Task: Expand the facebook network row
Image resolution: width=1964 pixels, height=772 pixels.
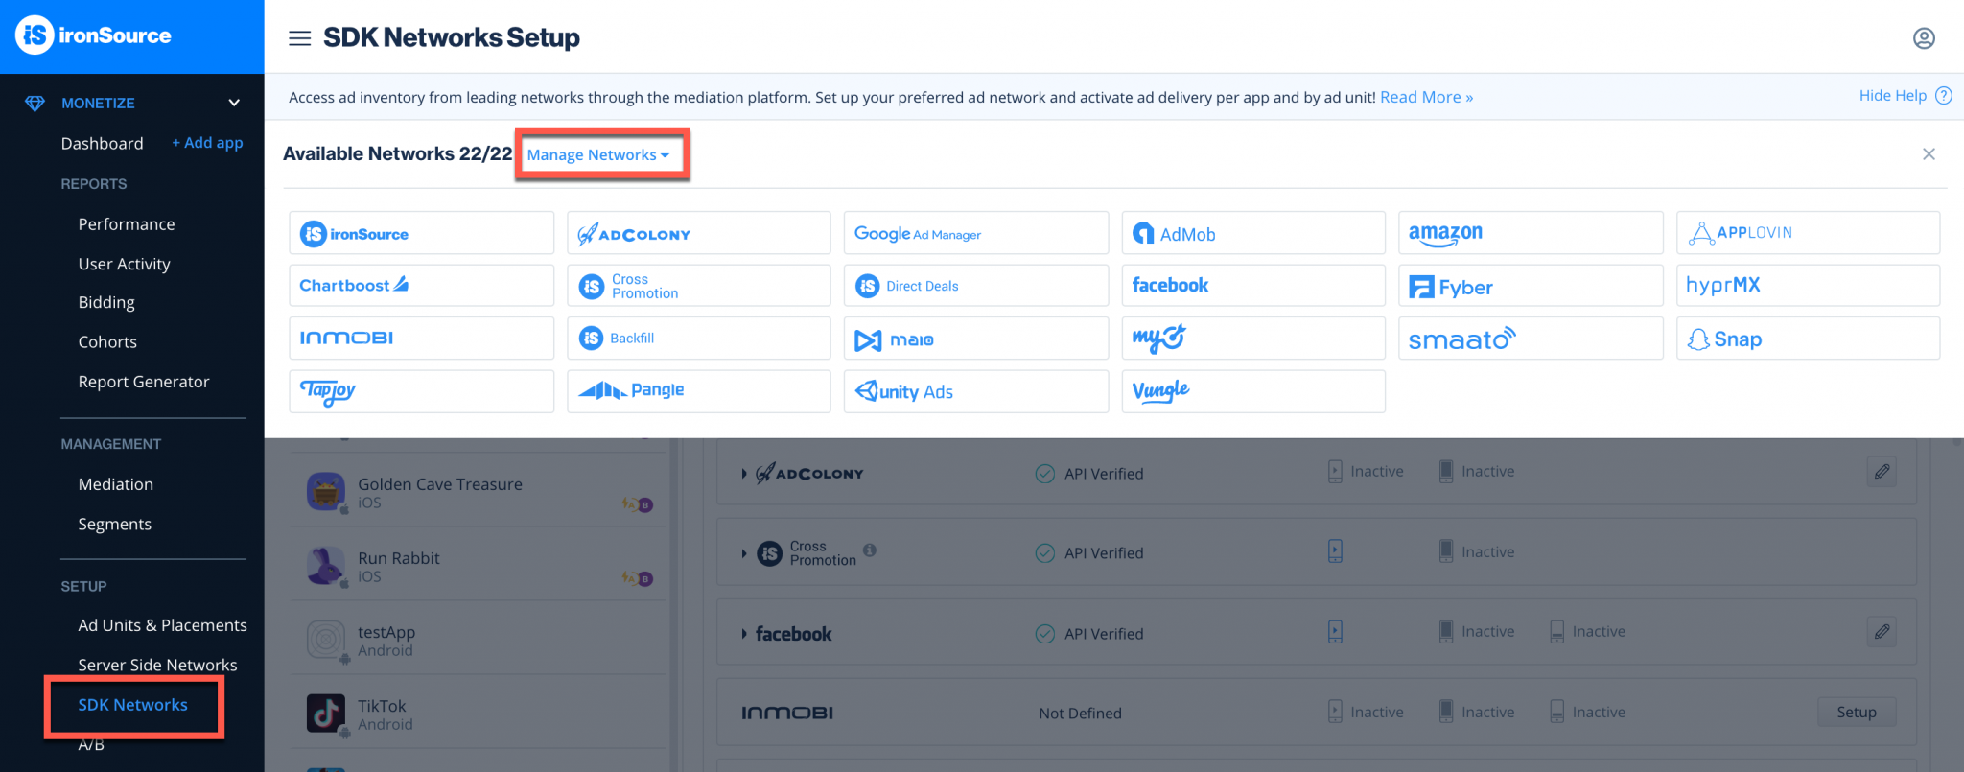Action: point(744,634)
